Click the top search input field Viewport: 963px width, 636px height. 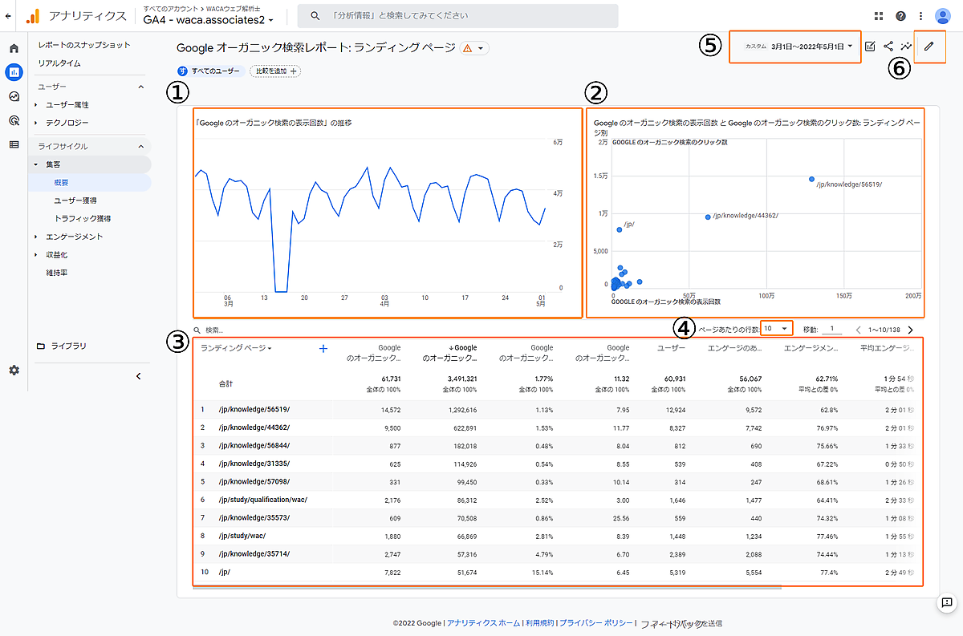[x=457, y=16]
